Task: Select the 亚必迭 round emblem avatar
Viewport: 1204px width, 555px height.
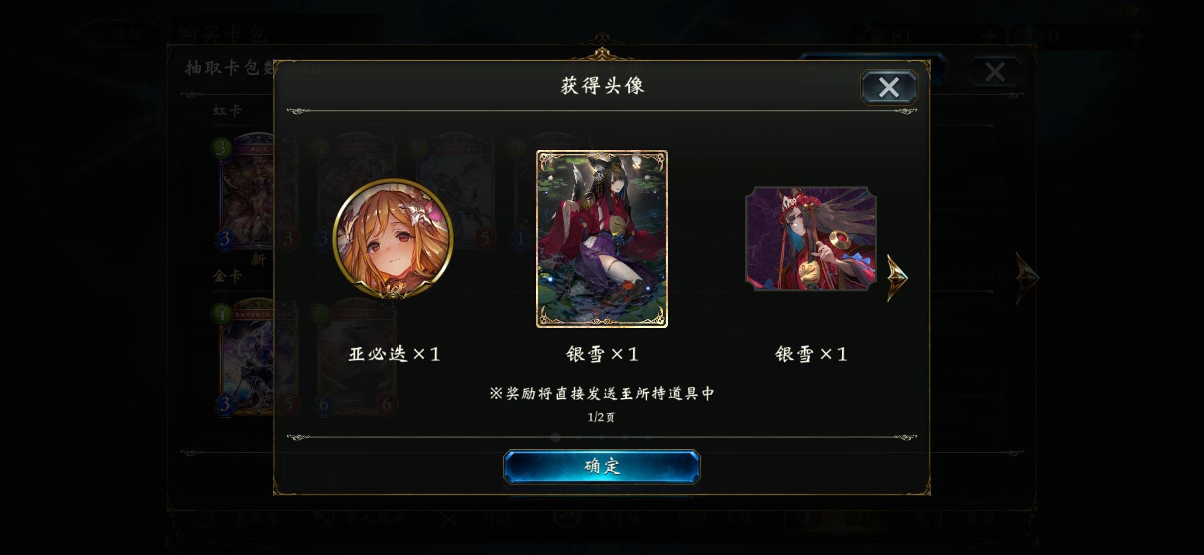Action: [393, 239]
